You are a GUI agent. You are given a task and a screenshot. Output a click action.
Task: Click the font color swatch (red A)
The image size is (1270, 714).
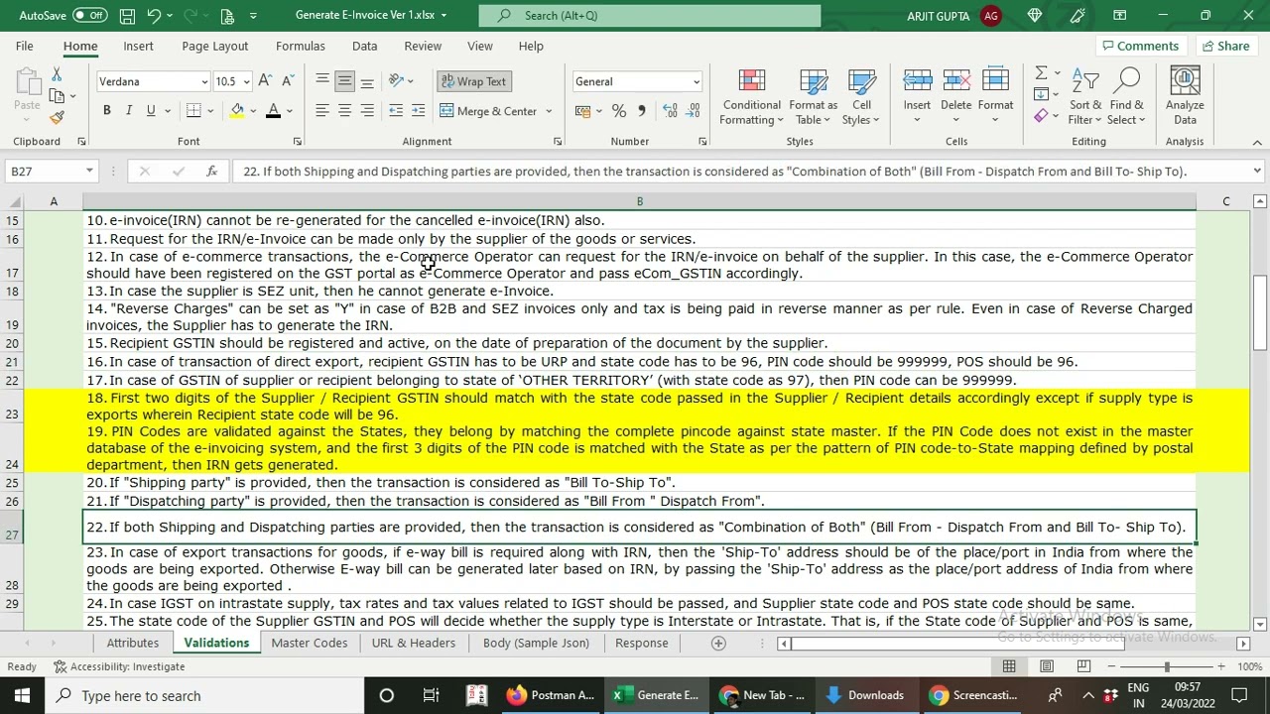[273, 111]
